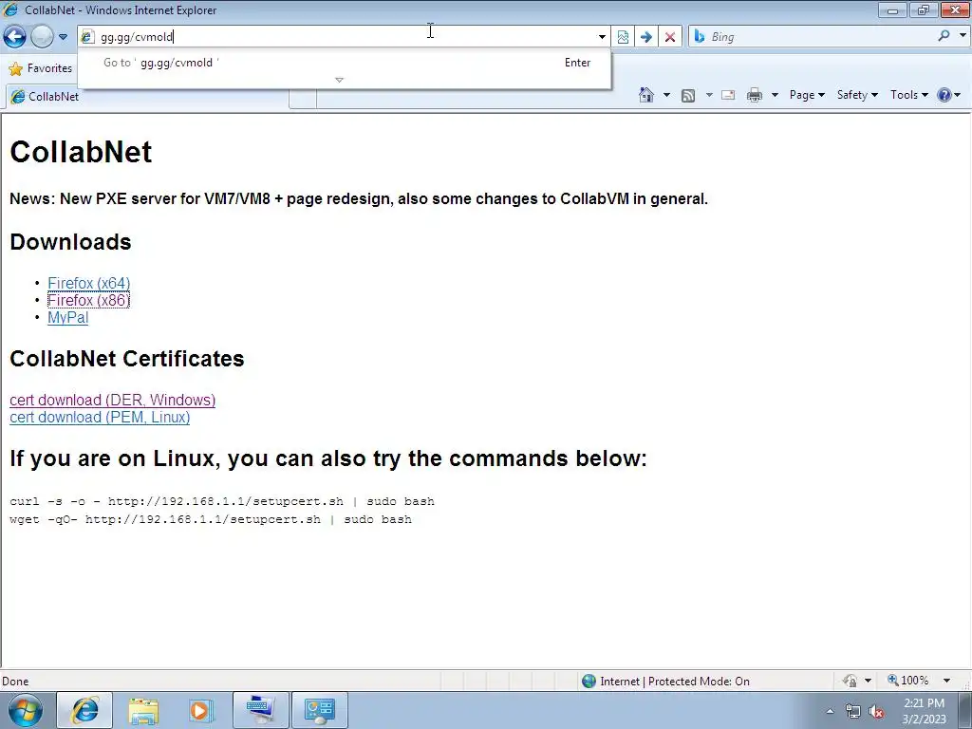Click the network tray icon
Image resolution: width=972 pixels, height=729 pixels.
point(853,711)
